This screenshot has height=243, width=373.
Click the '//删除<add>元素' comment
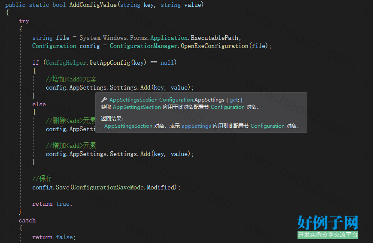[71, 121]
